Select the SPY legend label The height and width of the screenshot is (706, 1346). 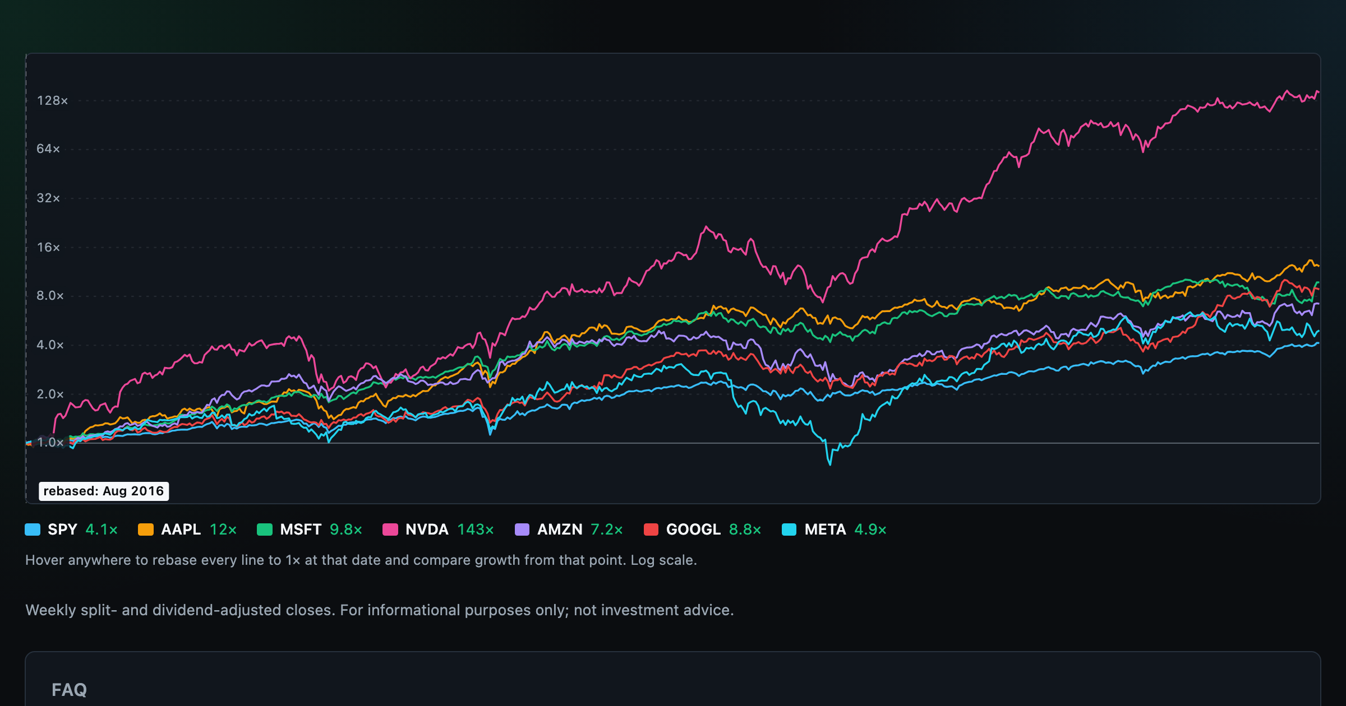coord(62,529)
